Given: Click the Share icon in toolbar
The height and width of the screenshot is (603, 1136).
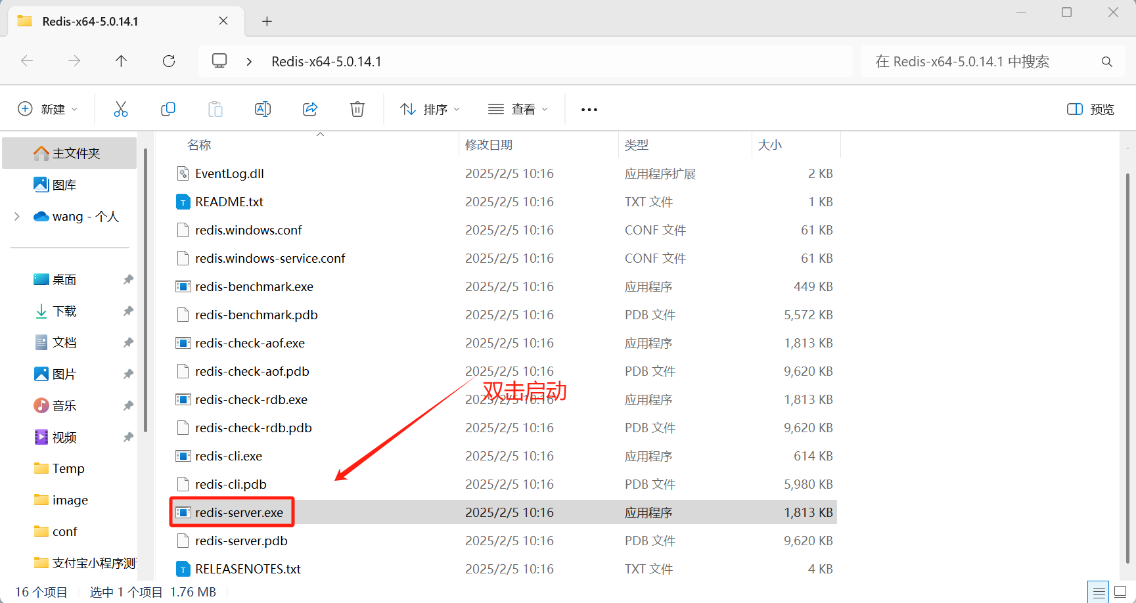Looking at the screenshot, I should click(310, 109).
